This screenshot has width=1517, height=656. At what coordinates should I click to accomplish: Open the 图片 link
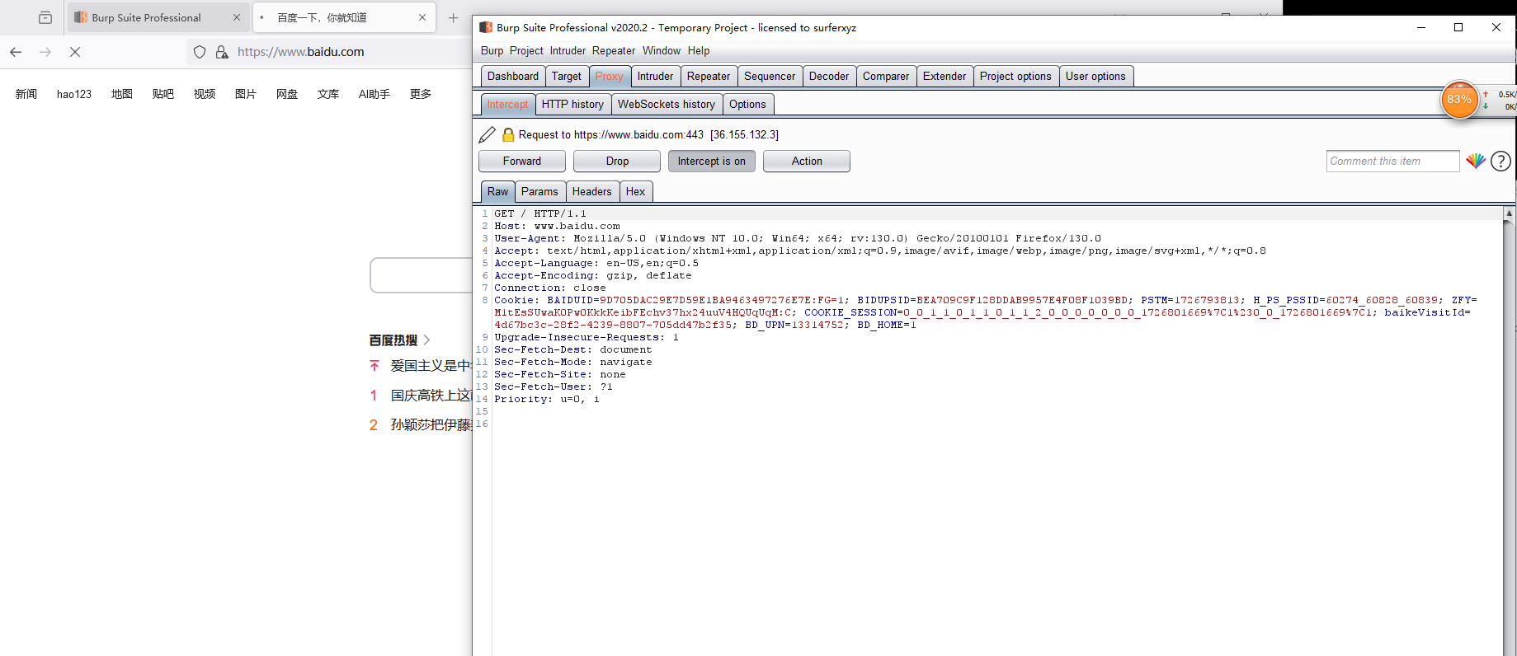click(246, 94)
